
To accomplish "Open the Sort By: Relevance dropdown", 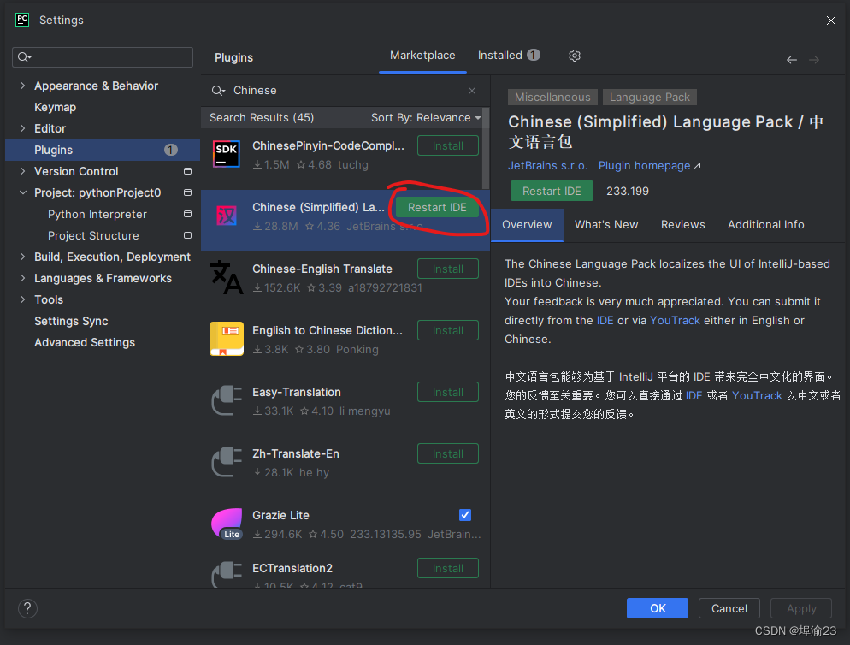I will point(426,118).
